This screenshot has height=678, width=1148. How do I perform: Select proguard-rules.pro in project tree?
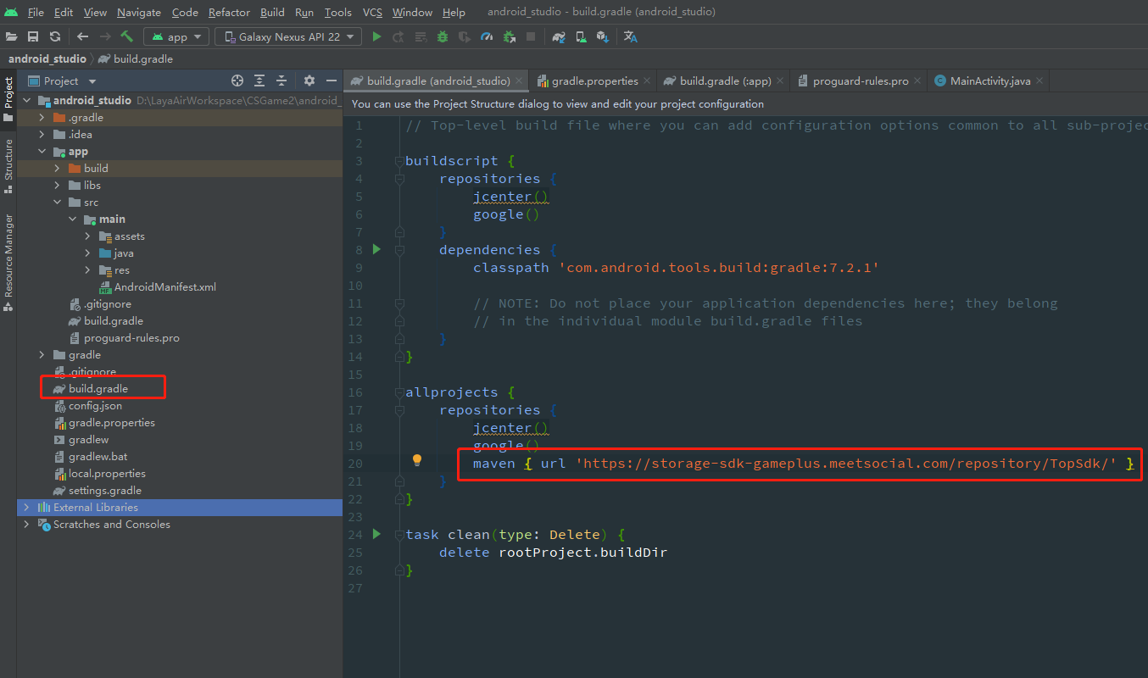(131, 337)
